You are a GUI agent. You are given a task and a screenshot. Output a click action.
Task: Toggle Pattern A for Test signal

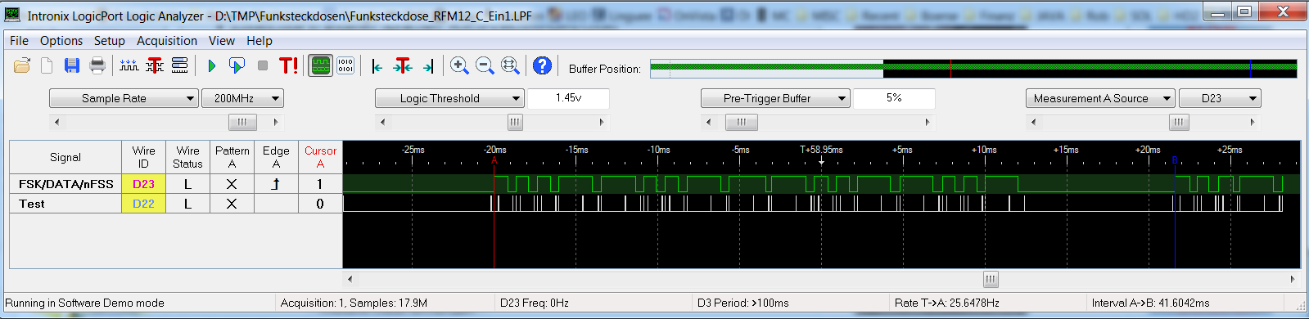point(232,204)
